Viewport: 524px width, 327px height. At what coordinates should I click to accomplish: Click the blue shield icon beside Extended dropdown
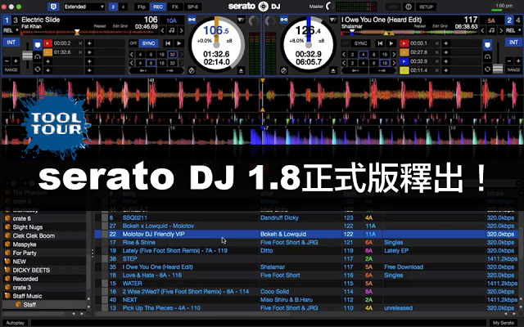pyautogui.click(x=53, y=7)
